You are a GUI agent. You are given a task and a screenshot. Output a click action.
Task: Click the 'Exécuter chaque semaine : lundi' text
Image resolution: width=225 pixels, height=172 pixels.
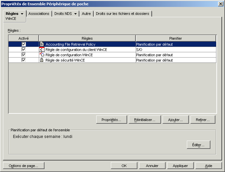[42, 137]
